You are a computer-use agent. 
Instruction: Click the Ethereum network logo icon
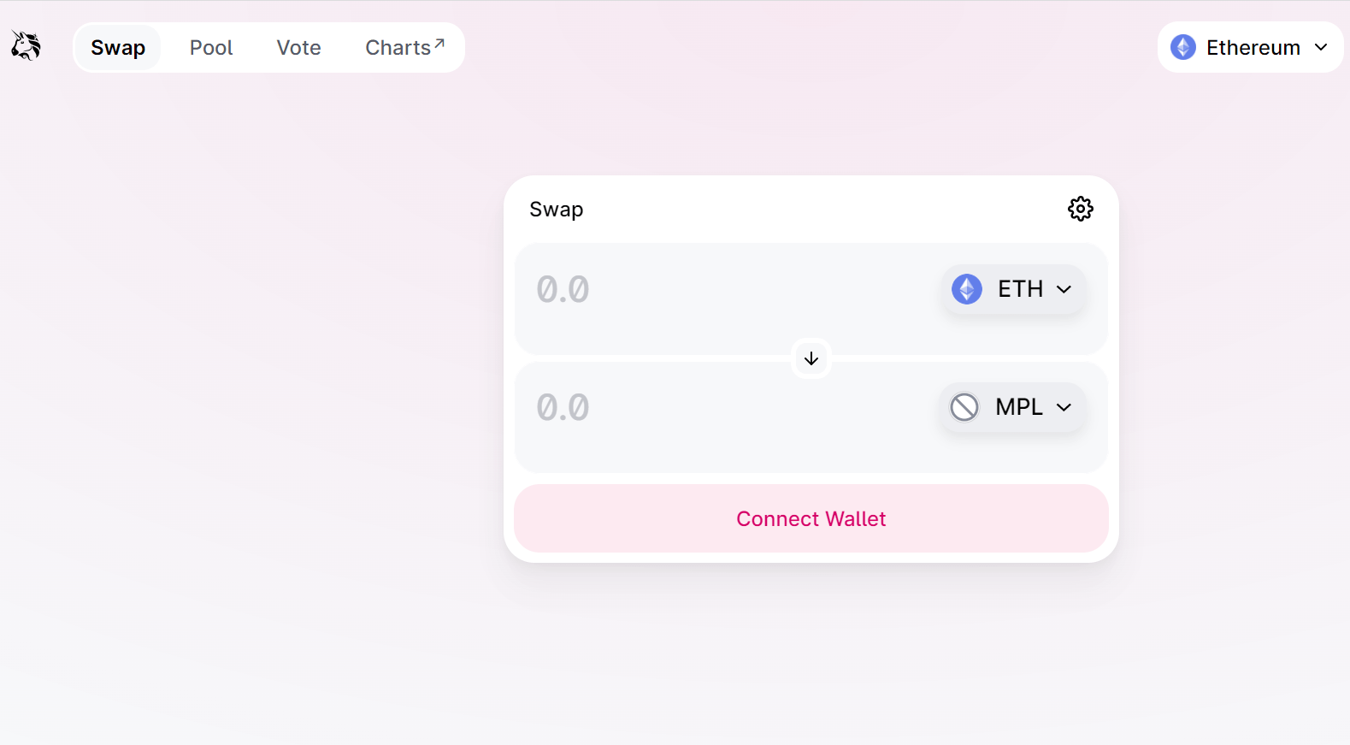[x=1183, y=47]
